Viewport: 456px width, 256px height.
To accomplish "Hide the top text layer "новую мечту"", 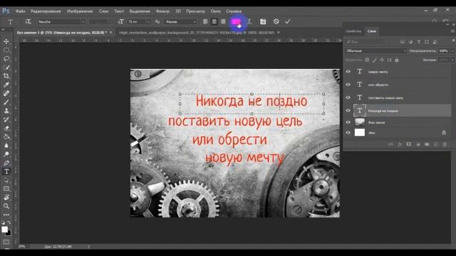I will coord(348,72).
